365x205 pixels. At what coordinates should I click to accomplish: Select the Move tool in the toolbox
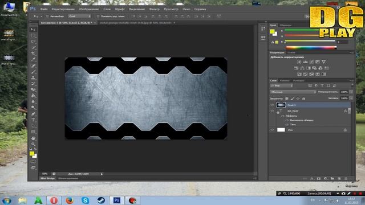click(33, 30)
